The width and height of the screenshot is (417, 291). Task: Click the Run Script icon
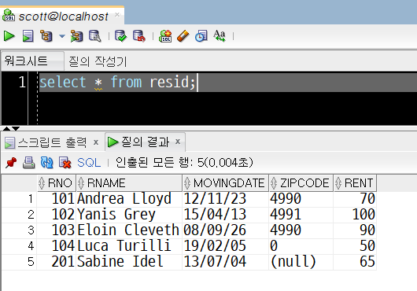pyautogui.click(x=28, y=36)
